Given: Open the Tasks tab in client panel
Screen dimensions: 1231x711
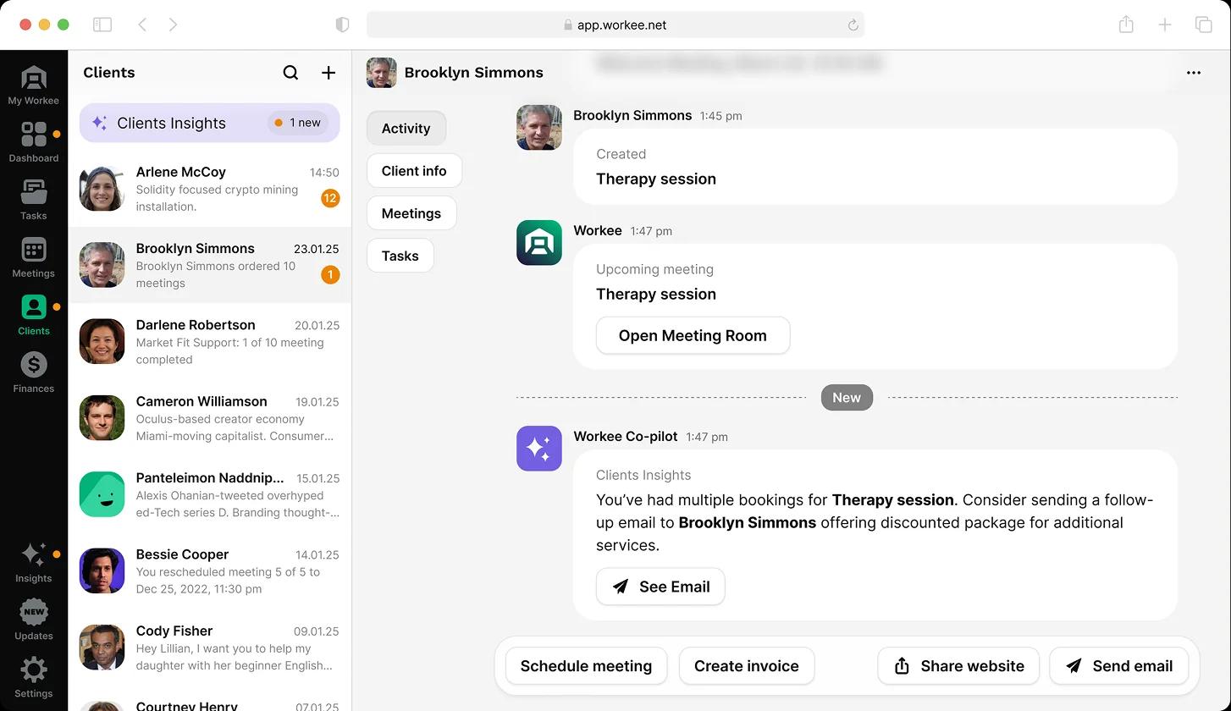Looking at the screenshot, I should click(x=400, y=256).
